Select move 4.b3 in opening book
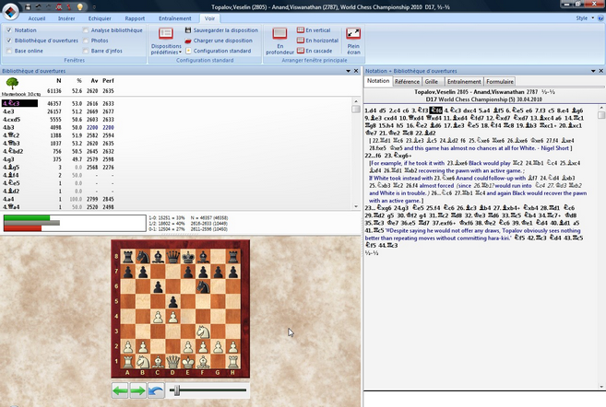 click(x=8, y=127)
